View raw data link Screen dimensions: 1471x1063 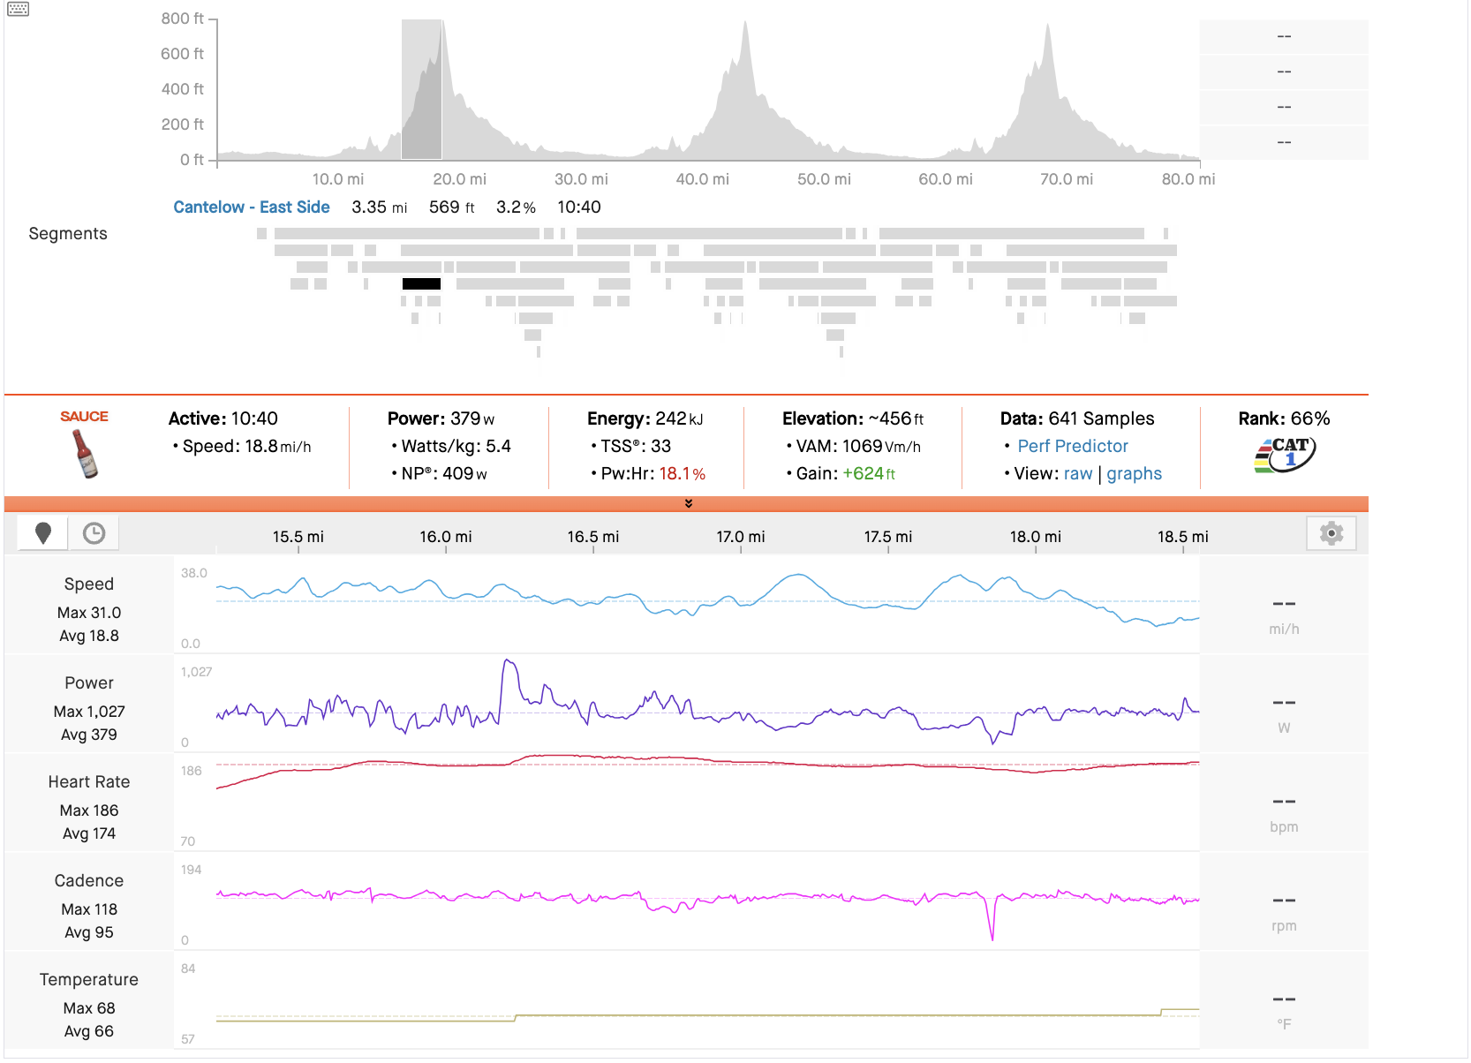coord(1077,474)
